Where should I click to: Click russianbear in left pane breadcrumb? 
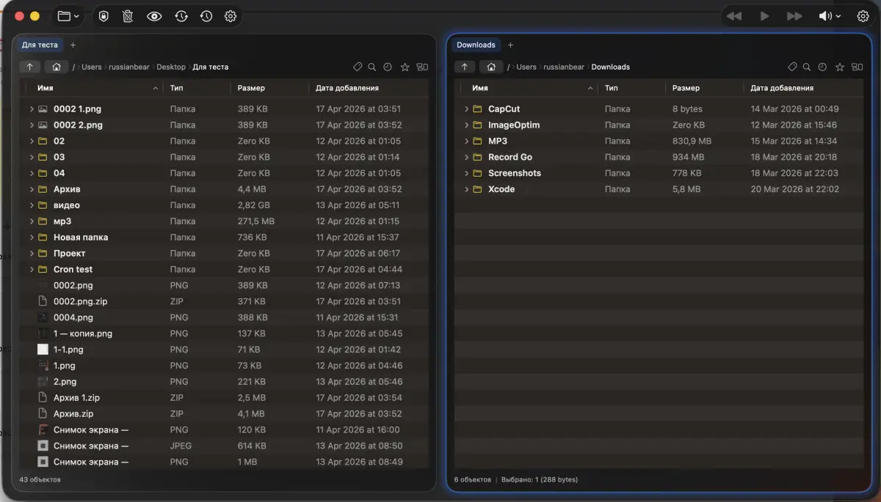[129, 67]
